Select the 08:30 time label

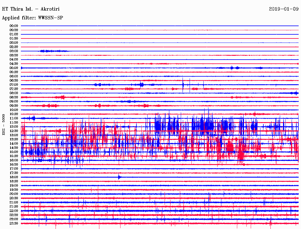14,97
